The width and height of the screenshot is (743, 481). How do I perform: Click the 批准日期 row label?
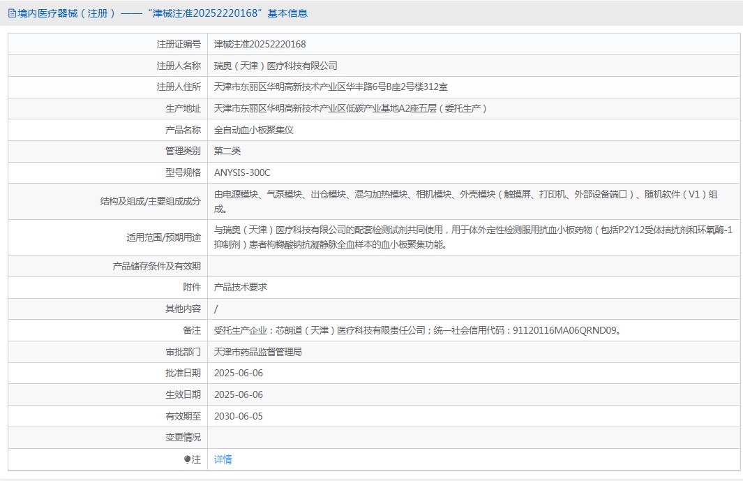tap(182, 373)
